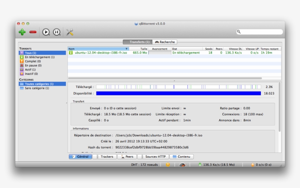Click the 665.0 Mo size cell
Image resolution: width=300 pixels, height=188 pixels.
(x=140, y=53)
